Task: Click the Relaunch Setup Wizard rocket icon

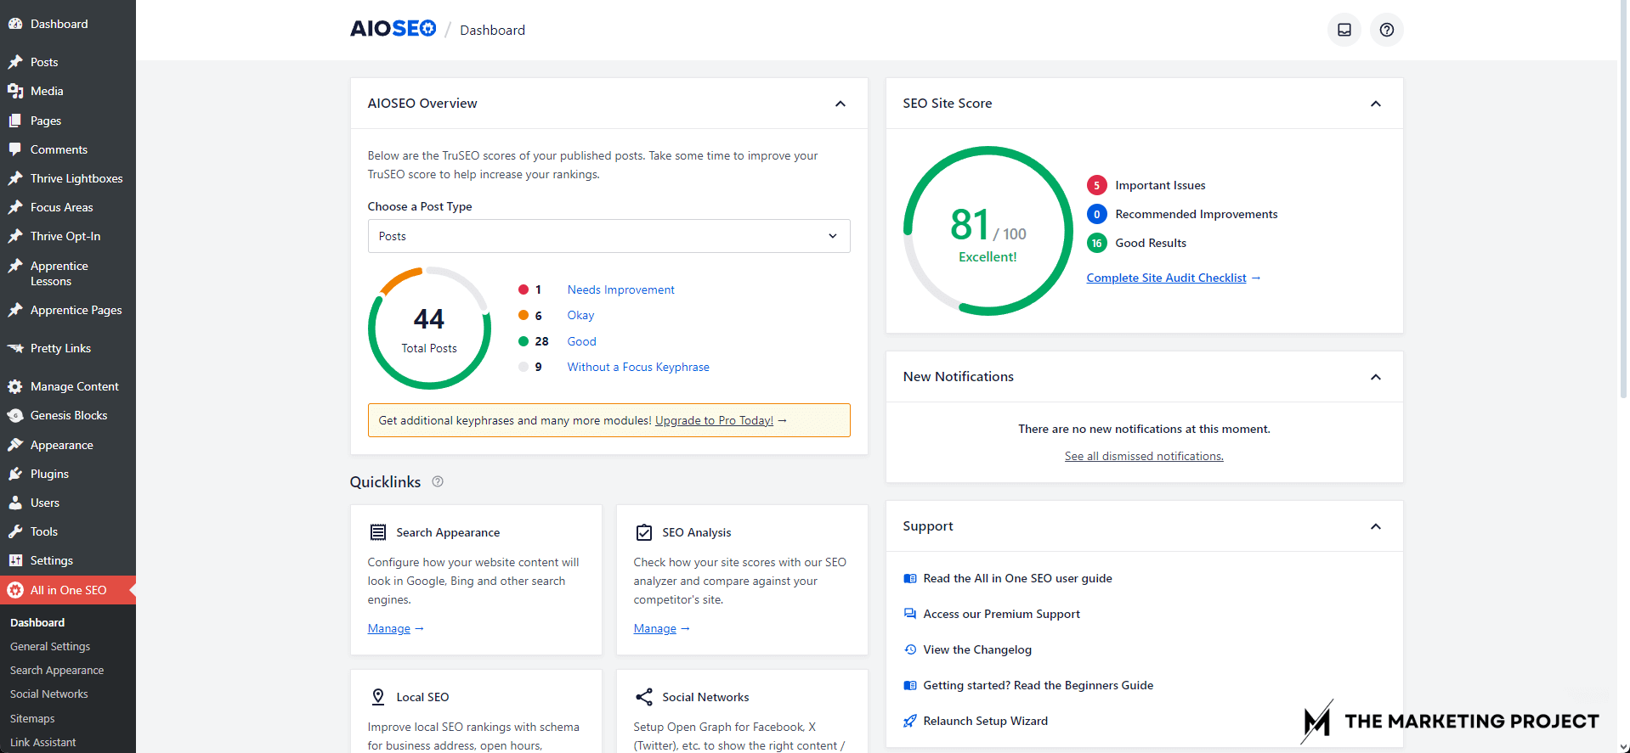Action: click(910, 721)
